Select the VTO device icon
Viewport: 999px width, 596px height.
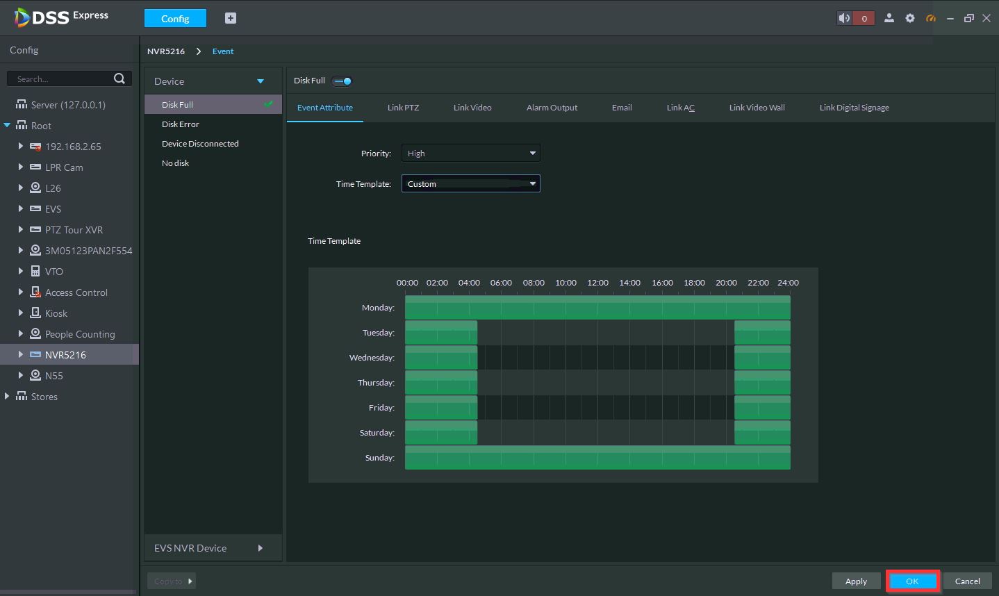pyautogui.click(x=35, y=272)
